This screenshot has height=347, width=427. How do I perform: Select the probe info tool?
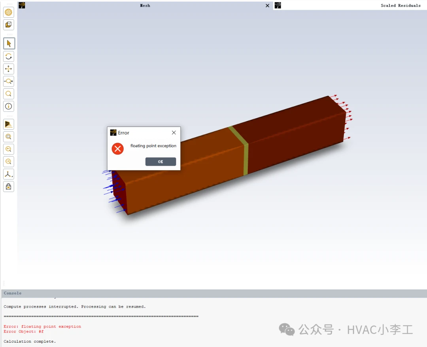(x=9, y=106)
